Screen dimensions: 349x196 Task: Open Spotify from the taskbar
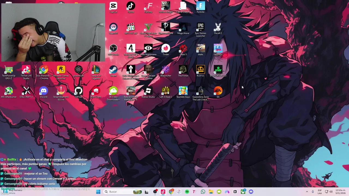point(187,192)
